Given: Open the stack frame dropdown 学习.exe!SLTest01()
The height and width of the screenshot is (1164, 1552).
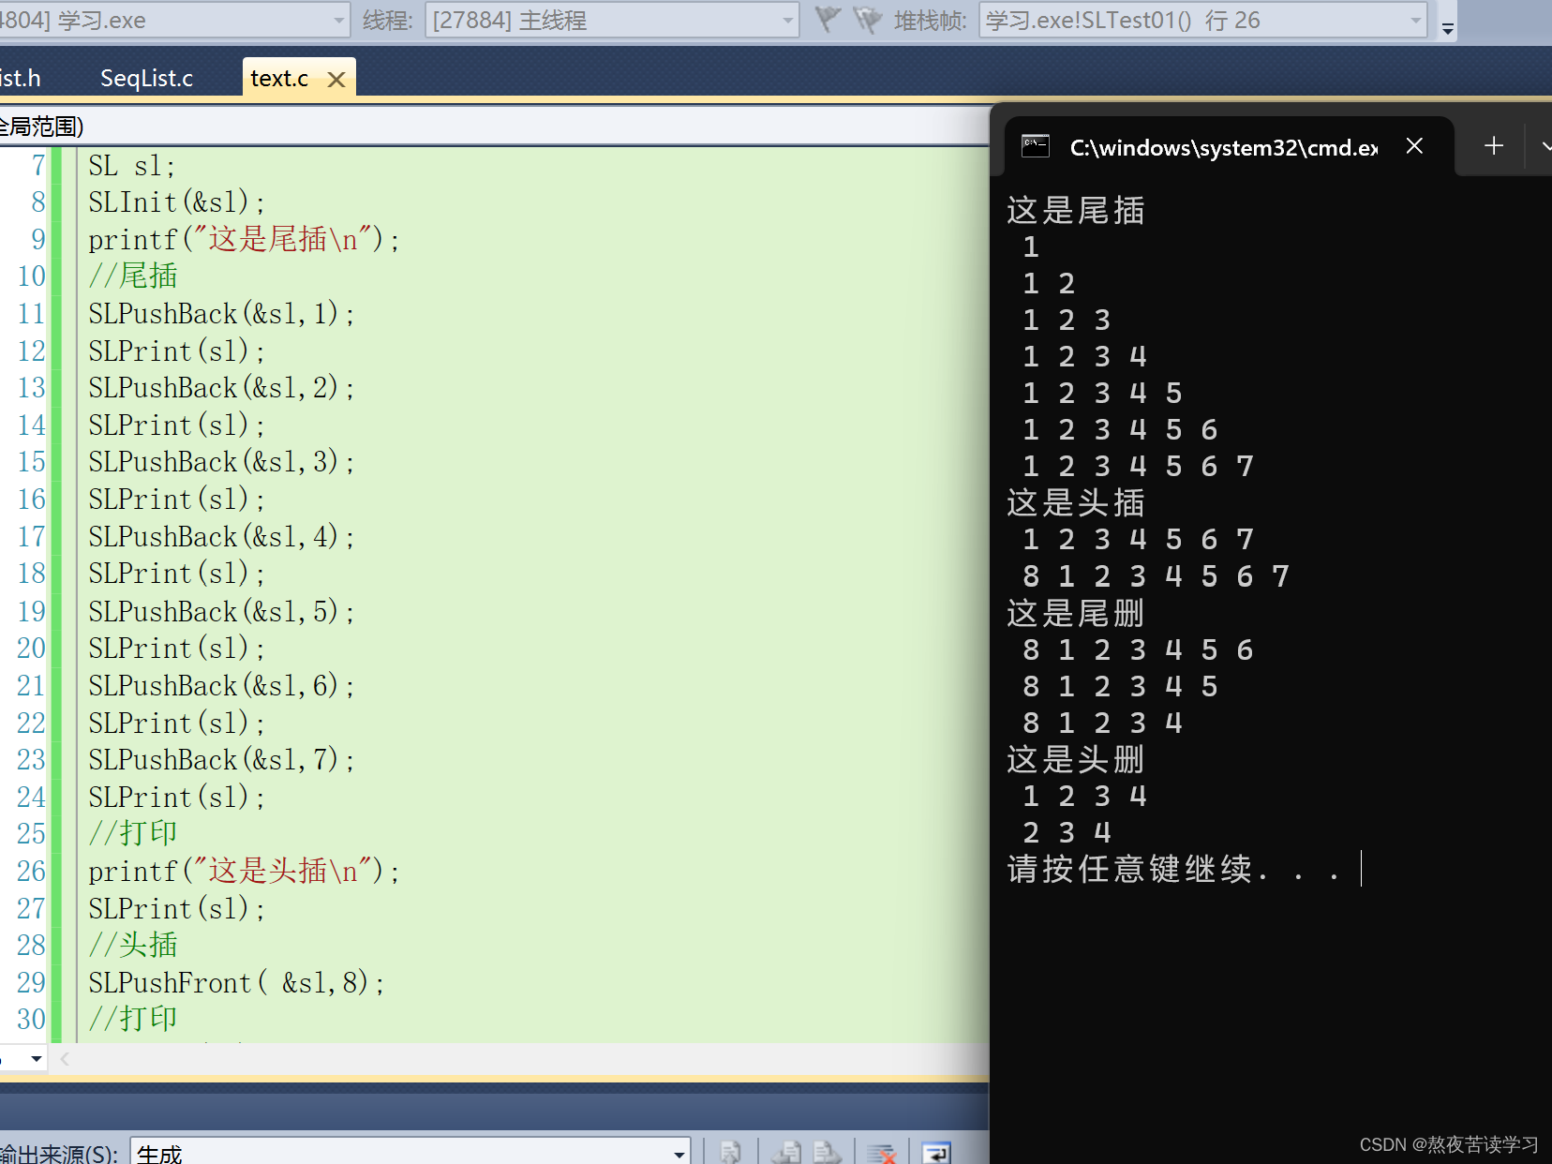Looking at the screenshot, I should tap(1203, 20).
